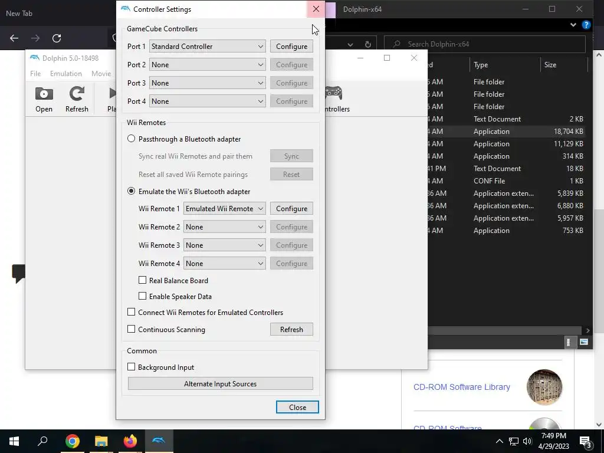Switch Explorer to details view icon
Screen dimensions: 604x453
568,342
